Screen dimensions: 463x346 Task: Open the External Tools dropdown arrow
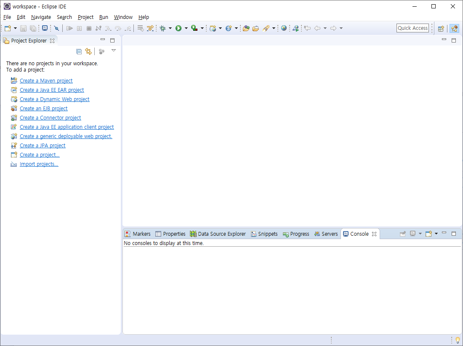tap(202, 28)
